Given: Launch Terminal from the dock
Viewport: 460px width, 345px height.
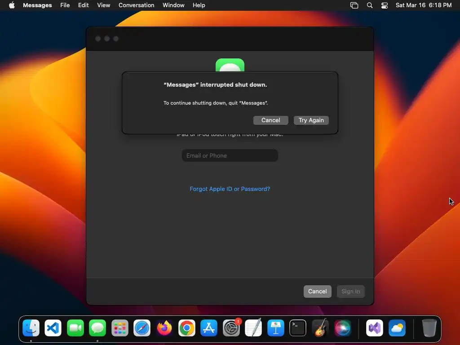Looking at the screenshot, I should (x=298, y=327).
